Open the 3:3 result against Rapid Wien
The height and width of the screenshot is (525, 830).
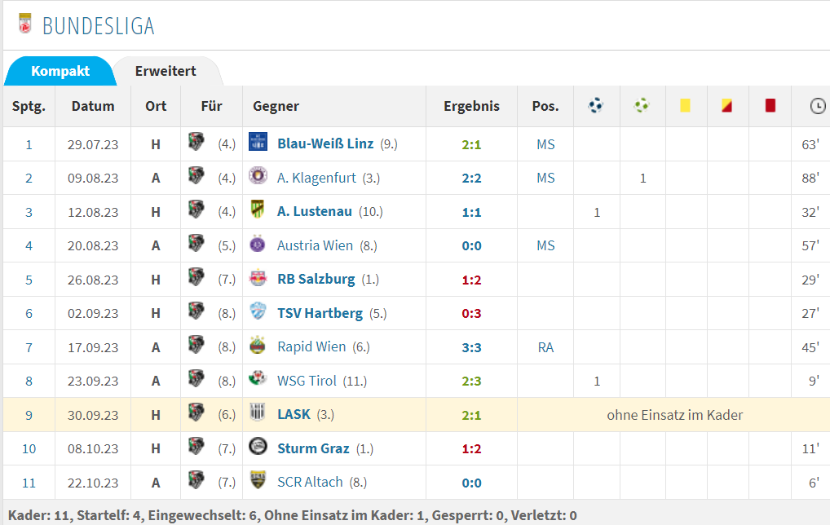click(x=471, y=348)
